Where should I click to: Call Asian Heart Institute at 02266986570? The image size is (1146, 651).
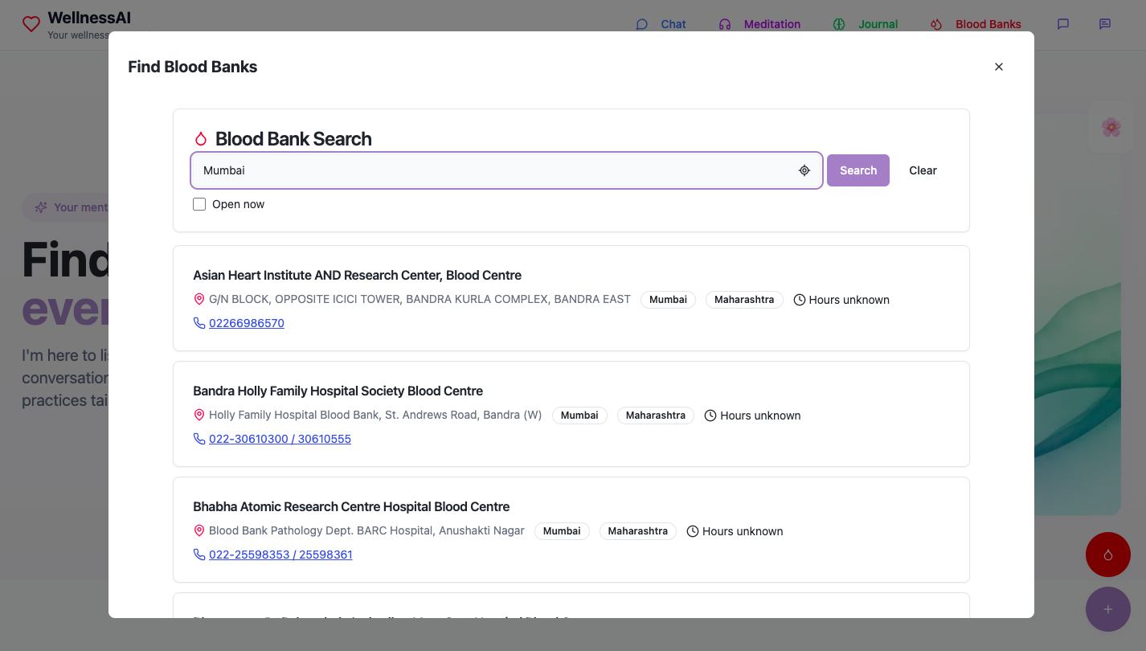[x=247, y=323]
